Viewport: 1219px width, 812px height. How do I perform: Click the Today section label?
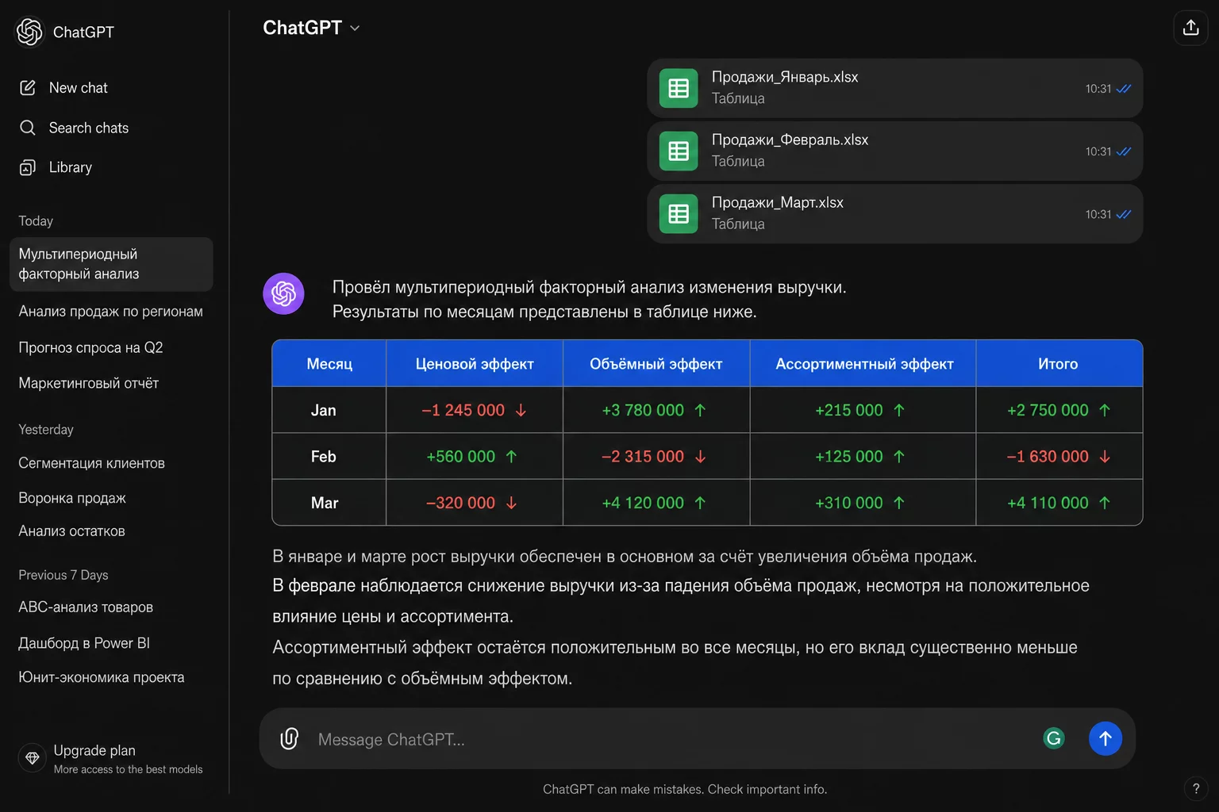36,221
